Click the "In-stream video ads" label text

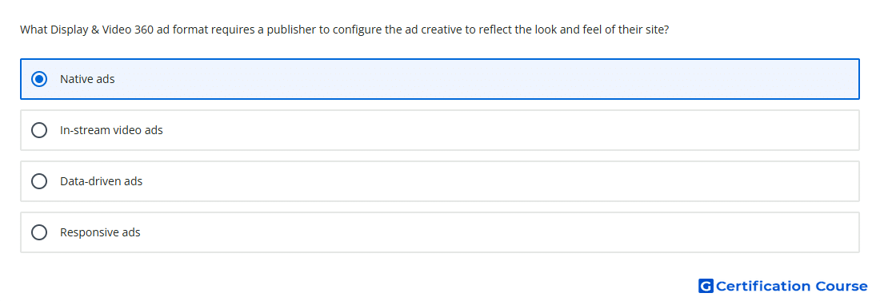click(111, 130)
